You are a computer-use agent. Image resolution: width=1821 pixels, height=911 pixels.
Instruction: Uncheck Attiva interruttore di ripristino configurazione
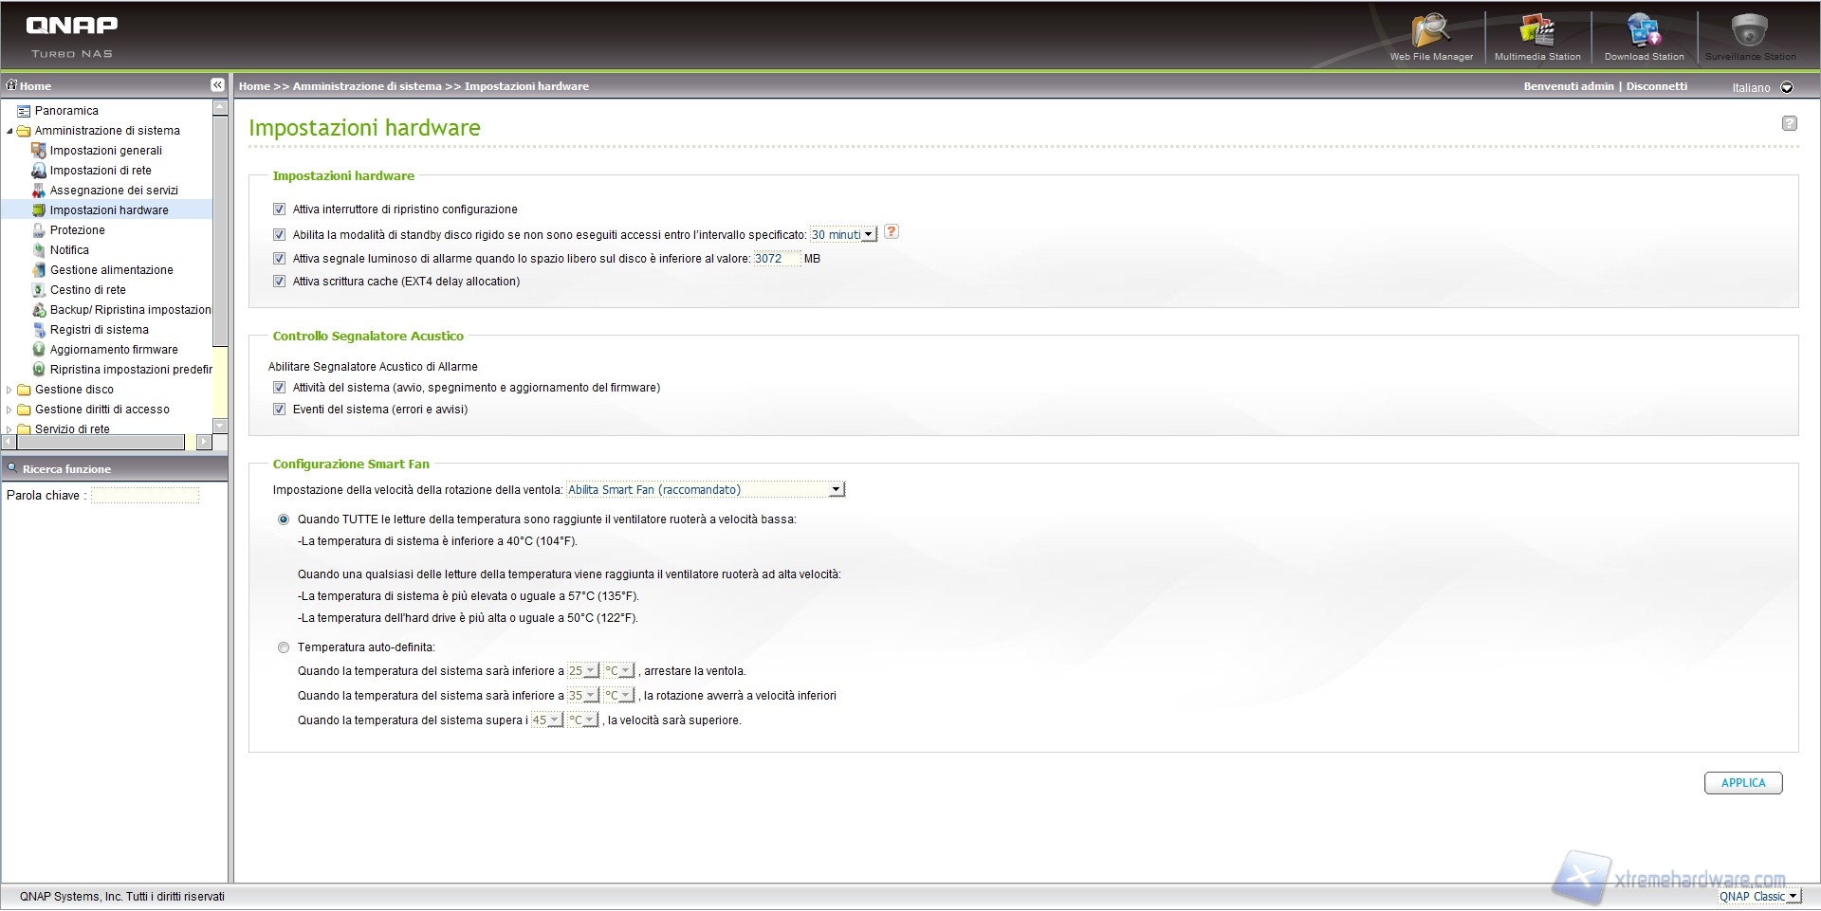(279, 210)
